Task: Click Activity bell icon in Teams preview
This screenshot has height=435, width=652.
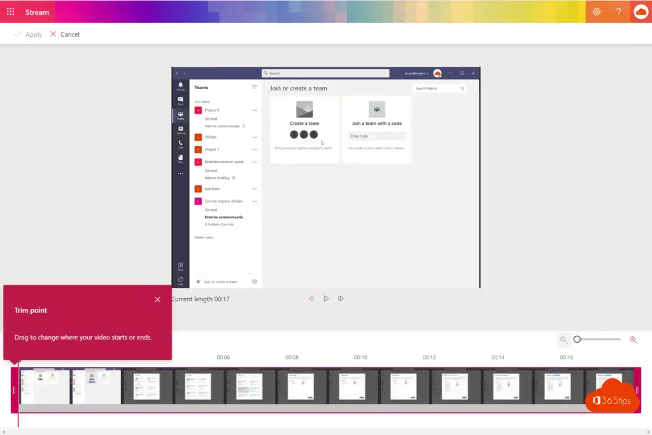Action: 180,86
